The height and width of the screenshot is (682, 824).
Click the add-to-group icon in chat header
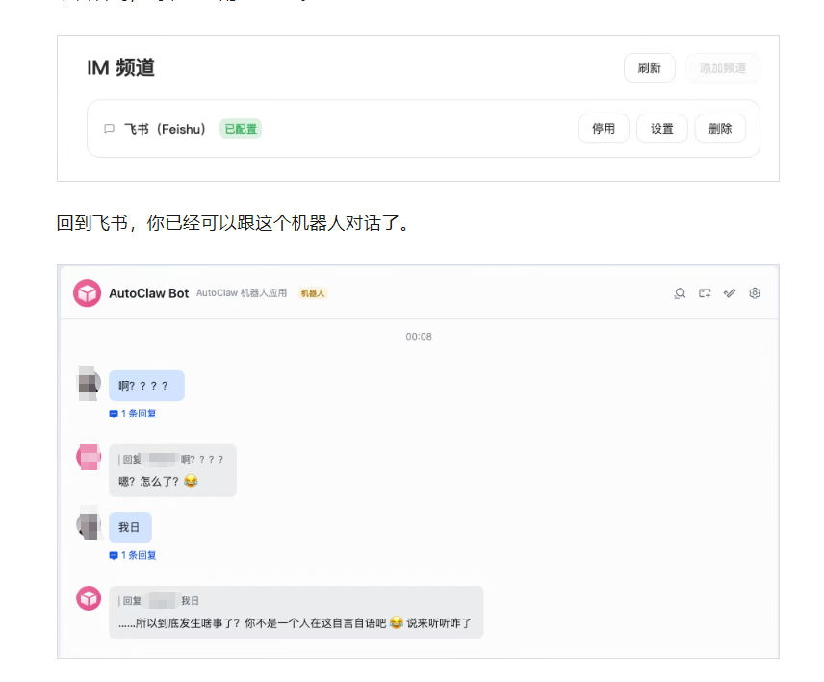tap(705, 293)
